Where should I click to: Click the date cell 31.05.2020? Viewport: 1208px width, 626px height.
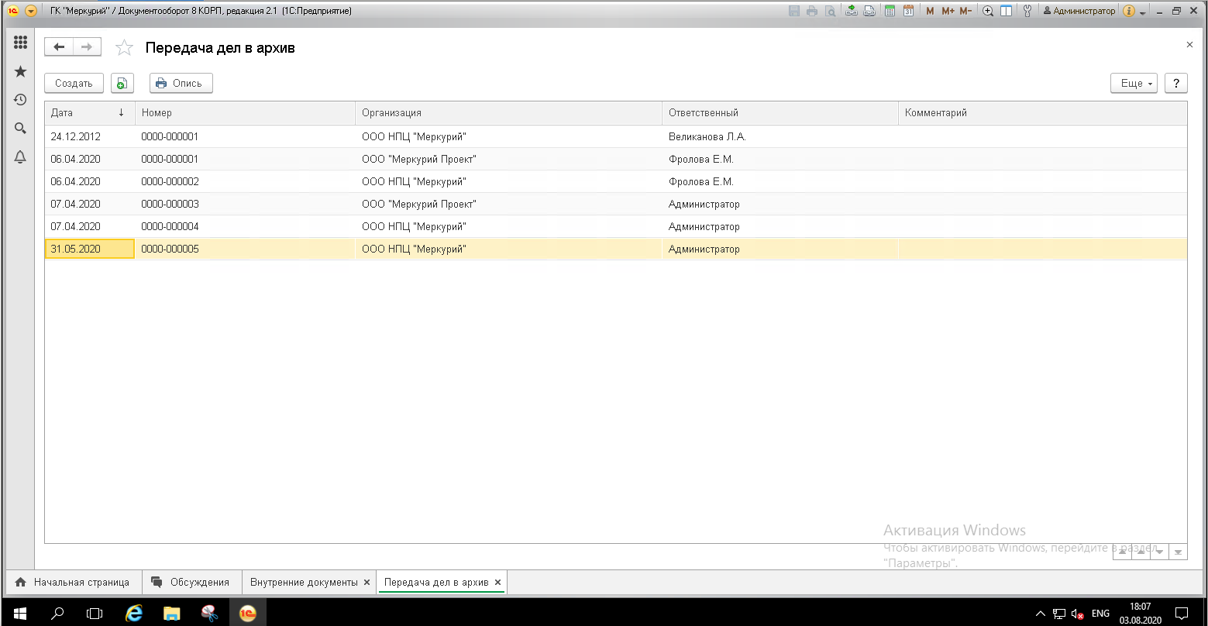coord(89,249)
